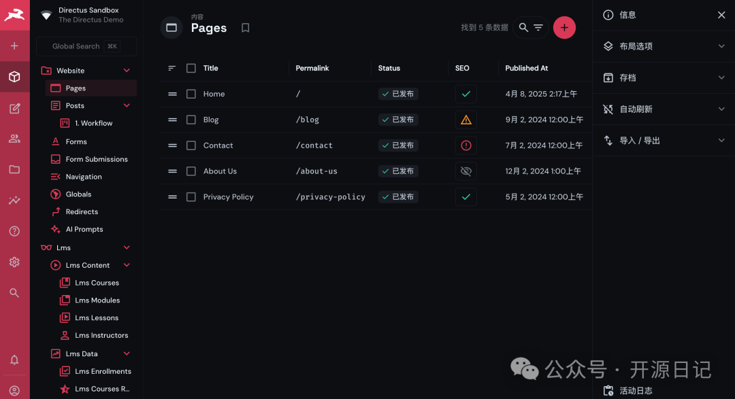Click the search magnifier in the header
The width and height of the screenshot is (735, 399).
(523, 28)
